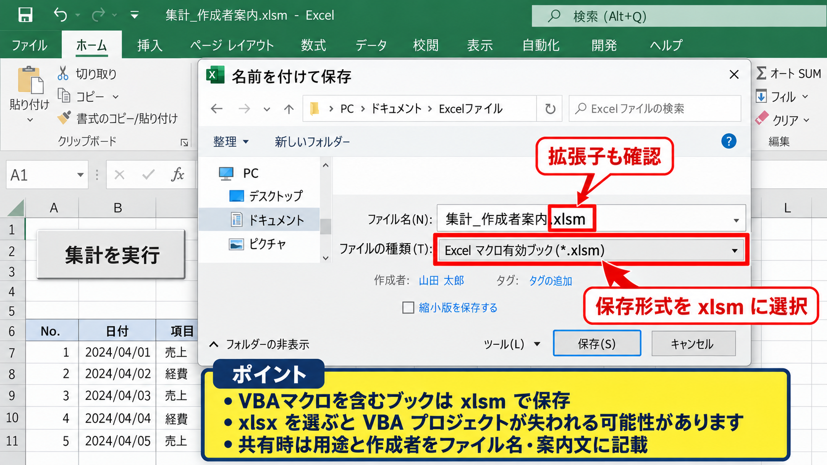The image size is (827, 465).
Task: Click the Fill down-arrow icon
Action: pyautogui.click(x=761, y=96)
